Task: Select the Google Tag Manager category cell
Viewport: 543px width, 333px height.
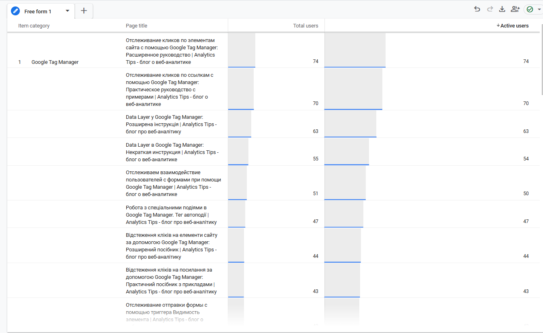Action: tap(55, 62)
